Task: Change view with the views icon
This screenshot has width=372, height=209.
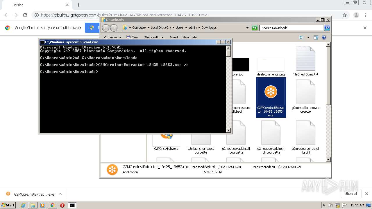Action: pos(301,37)
